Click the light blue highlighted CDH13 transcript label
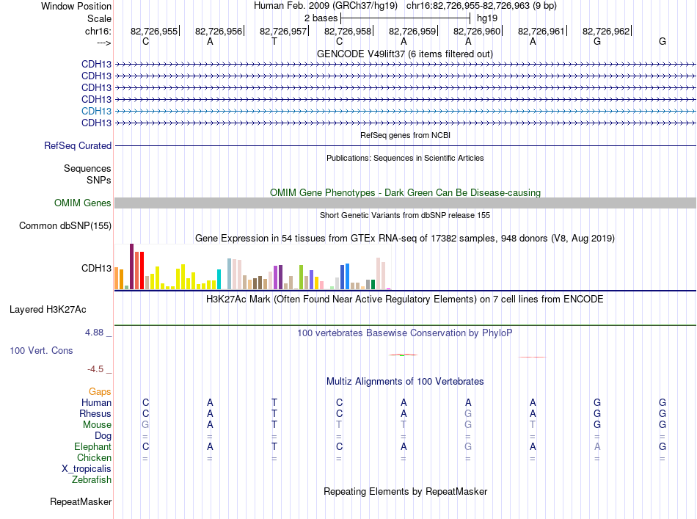 click(x=96, y=111)
